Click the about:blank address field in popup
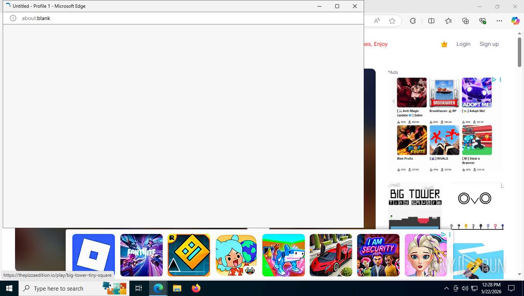Viewport: 524px width, 296px height. [x=183, y=18]
